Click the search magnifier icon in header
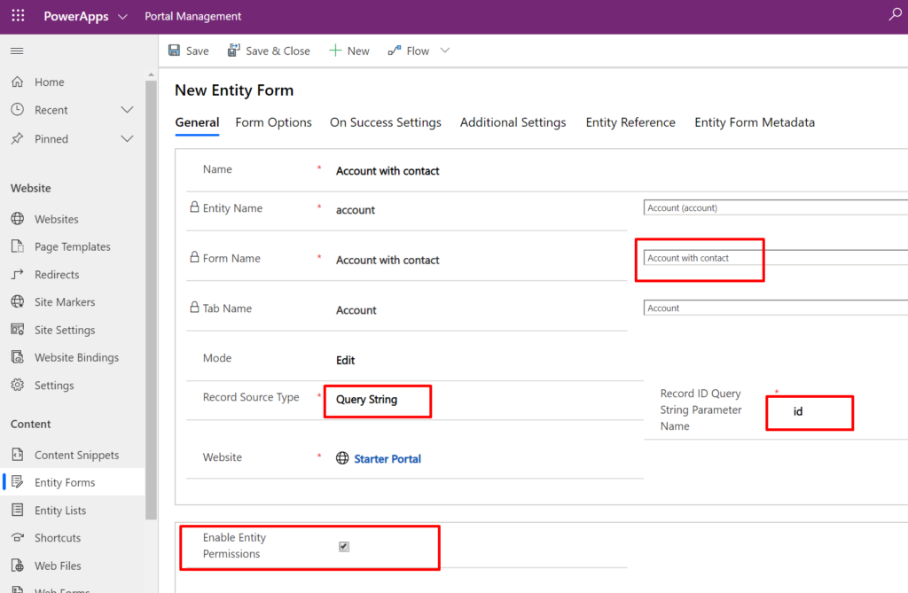The width and height of the screenshot is (908, 593). (895, 14)
